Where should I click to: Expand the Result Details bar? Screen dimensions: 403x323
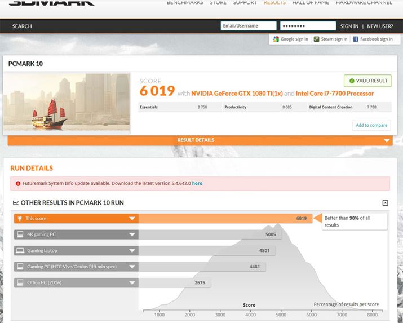[200, 140]
